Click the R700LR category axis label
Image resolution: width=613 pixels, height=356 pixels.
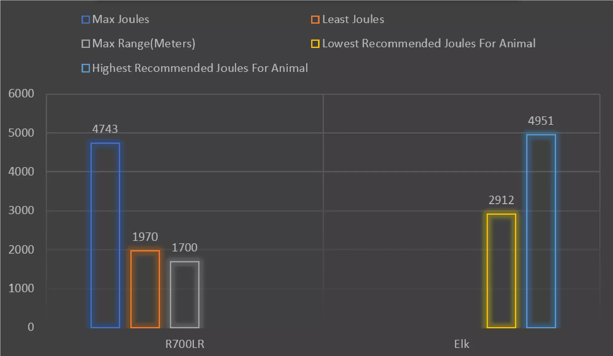[185, 344]
